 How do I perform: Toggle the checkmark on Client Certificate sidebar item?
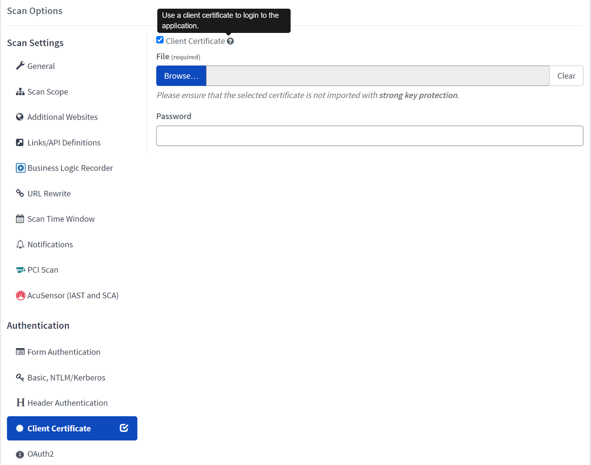click(x=124, y=428)
